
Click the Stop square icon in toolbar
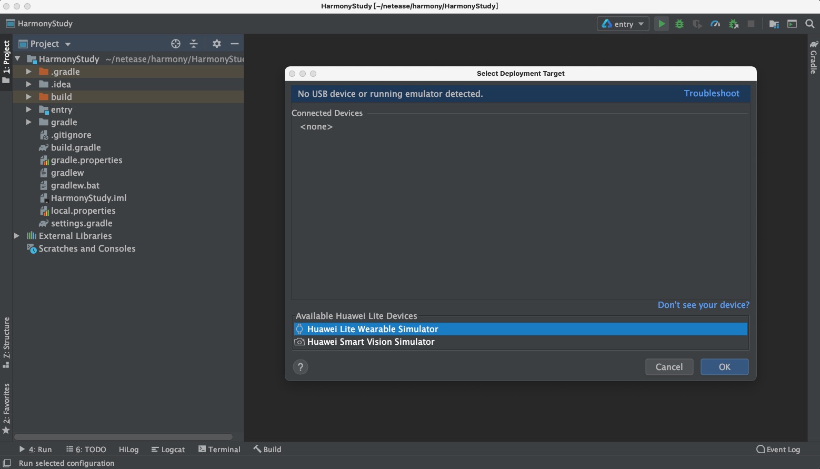751,24
